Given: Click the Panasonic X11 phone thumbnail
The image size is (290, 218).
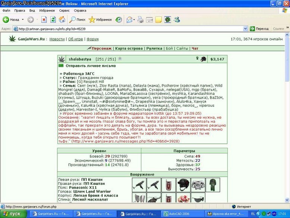Looking at the screenshot, I should coord(168,185).
